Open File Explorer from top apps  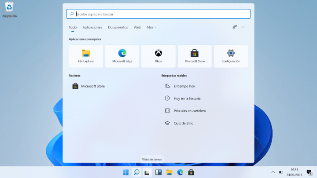pyautogui.click(x=86, y=56)
